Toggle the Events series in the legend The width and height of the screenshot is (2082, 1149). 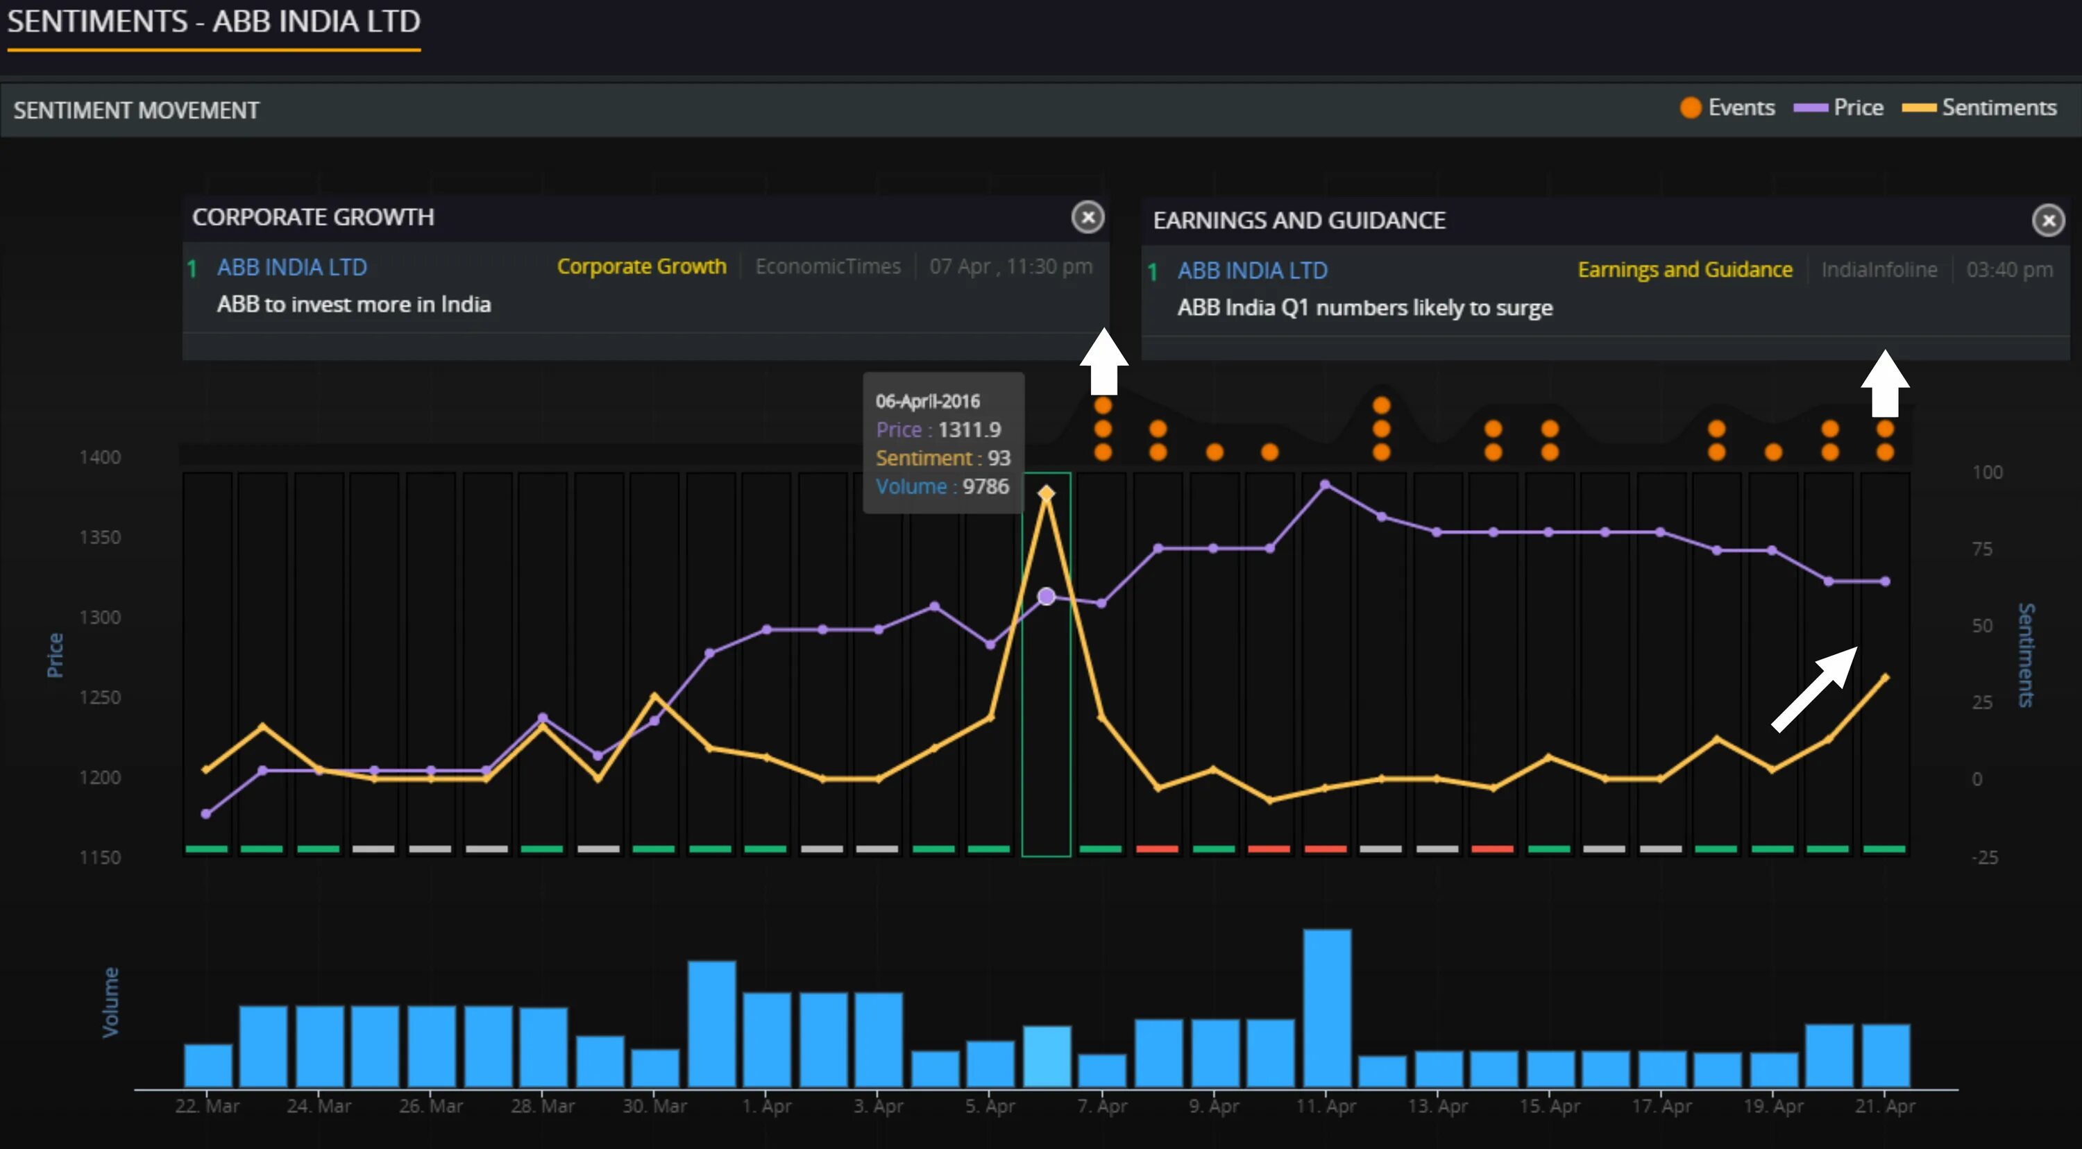(x=1727, y=108)
